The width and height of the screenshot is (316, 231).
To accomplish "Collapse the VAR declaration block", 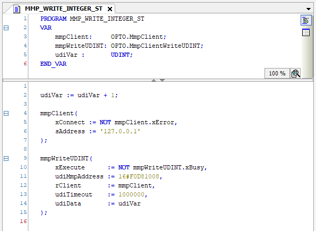I will (x=6, y=28).
